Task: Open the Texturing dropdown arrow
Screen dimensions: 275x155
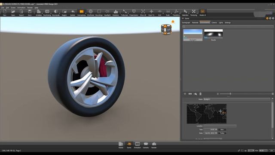Action: [197, 13]
